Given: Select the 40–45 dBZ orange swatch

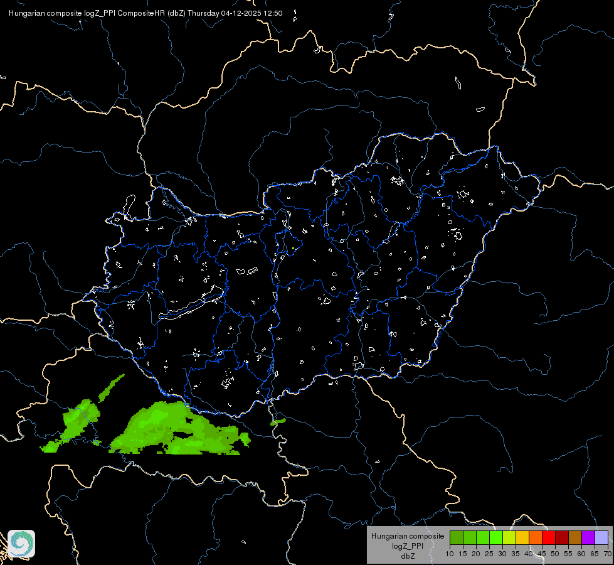Looking at the screenshot, I should (536, 538).
